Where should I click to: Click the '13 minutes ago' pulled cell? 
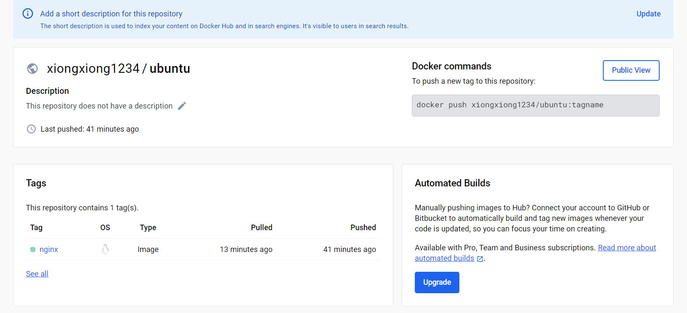click(246, 249)
